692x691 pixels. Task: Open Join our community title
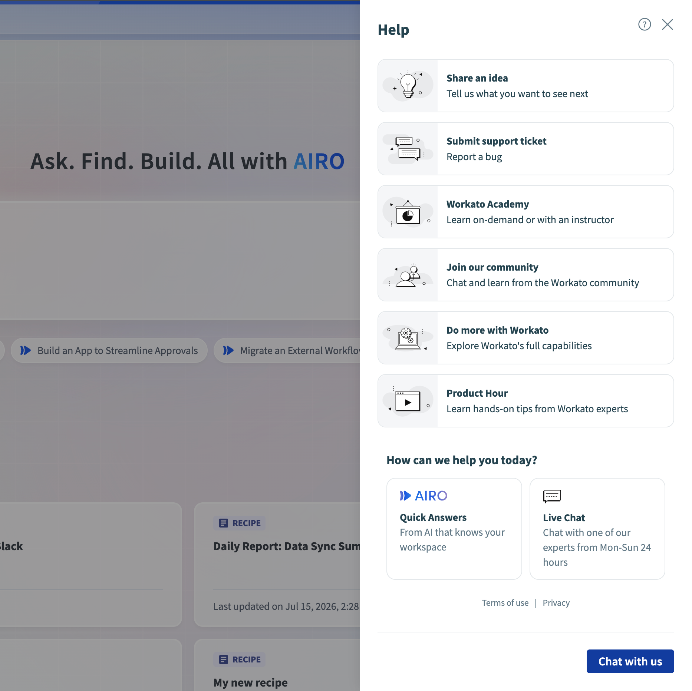point(492,267)
